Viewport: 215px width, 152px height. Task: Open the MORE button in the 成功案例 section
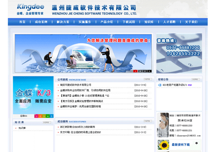pos(148,121)
